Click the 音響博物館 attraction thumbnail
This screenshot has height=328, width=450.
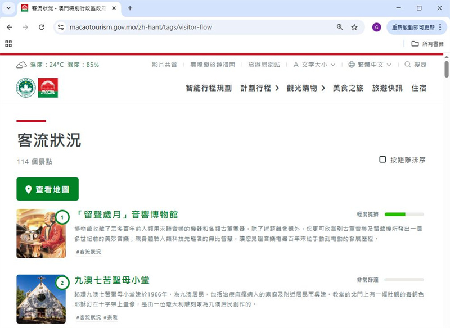[40, 233]
